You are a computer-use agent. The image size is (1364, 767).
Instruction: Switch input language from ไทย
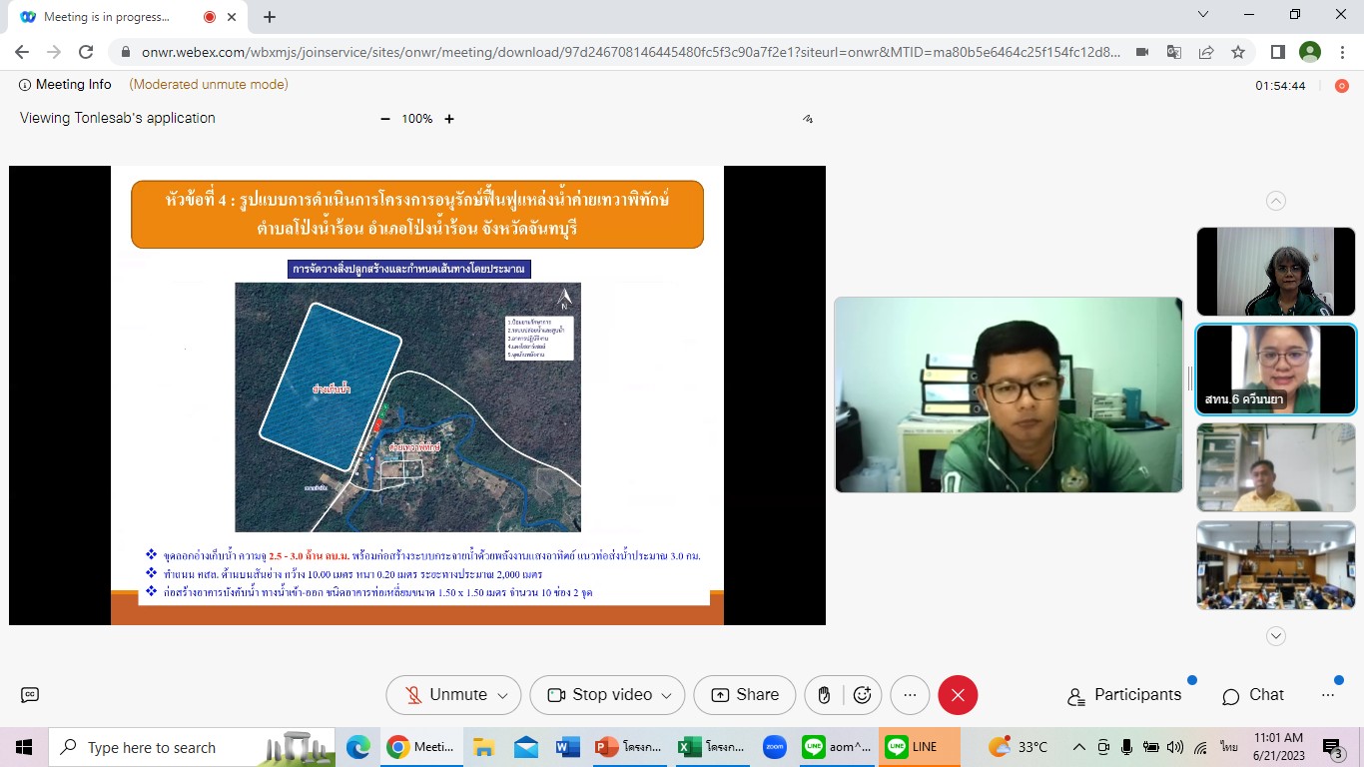[1228, 747]
